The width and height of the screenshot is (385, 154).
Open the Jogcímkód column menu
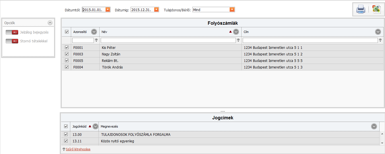coord(95,126)
